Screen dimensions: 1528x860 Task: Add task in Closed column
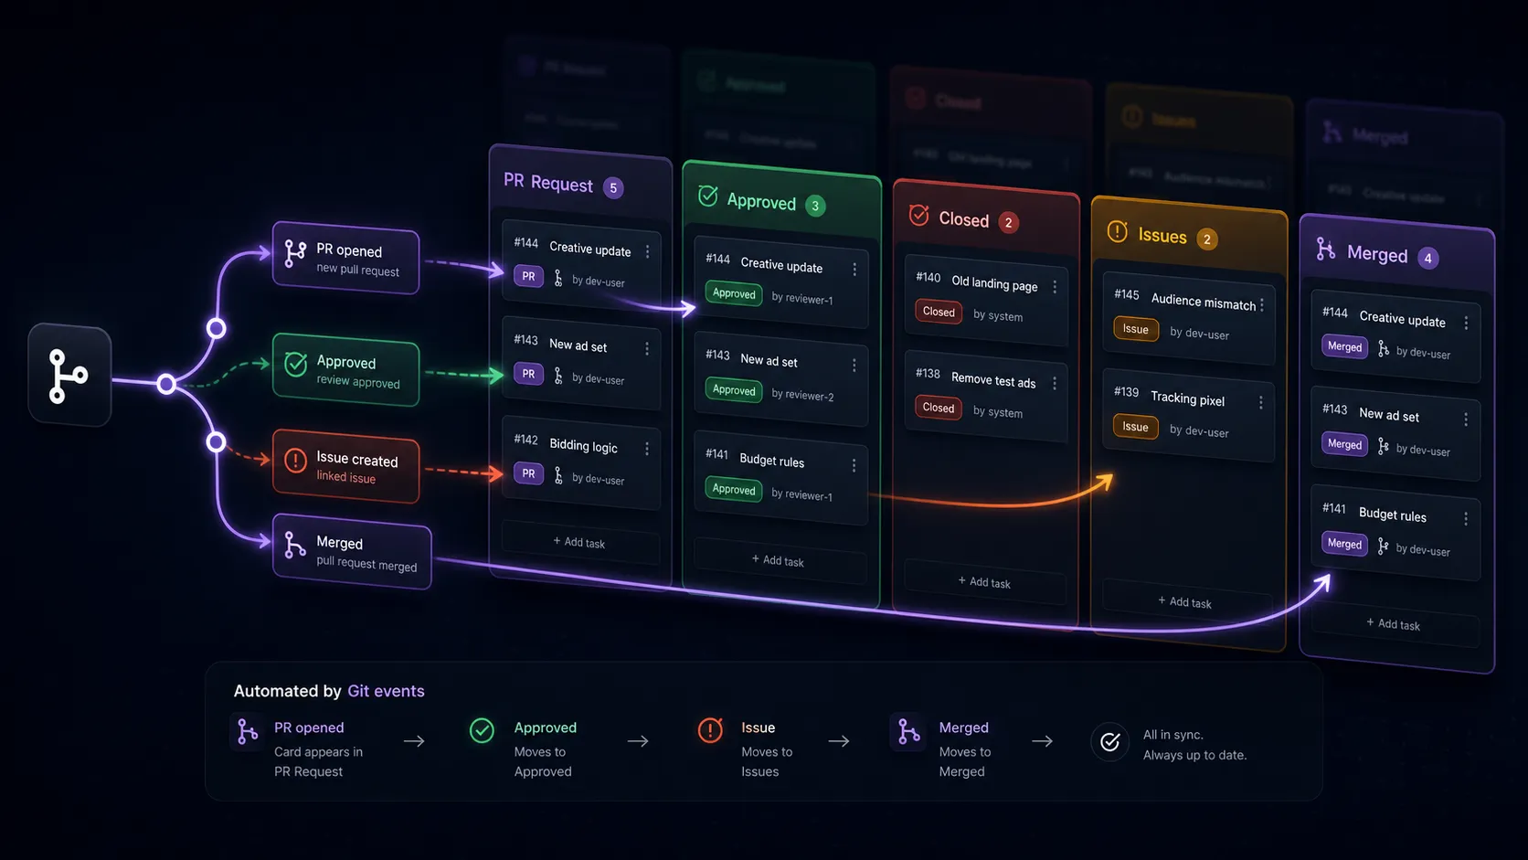984,582
